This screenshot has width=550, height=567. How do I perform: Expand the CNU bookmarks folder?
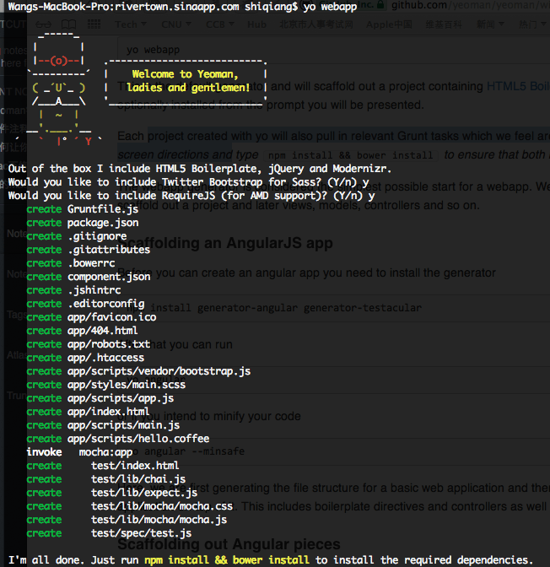pyautogui.click(x=175, y=24)
